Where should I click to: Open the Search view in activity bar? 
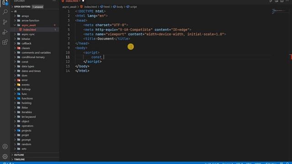pos(5,12)
